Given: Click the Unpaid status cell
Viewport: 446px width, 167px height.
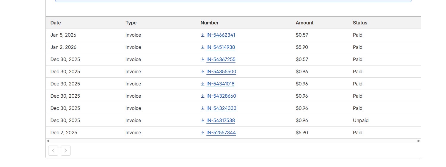Looking at the screenshot, I should (361, 121).
